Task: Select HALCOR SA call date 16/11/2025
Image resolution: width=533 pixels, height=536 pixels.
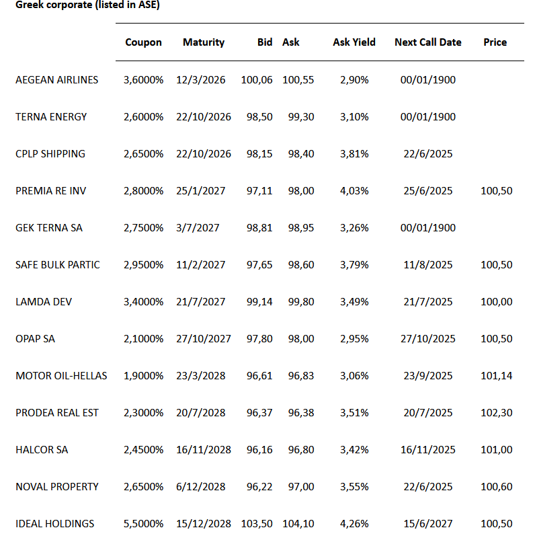Action: pos(427,449)
